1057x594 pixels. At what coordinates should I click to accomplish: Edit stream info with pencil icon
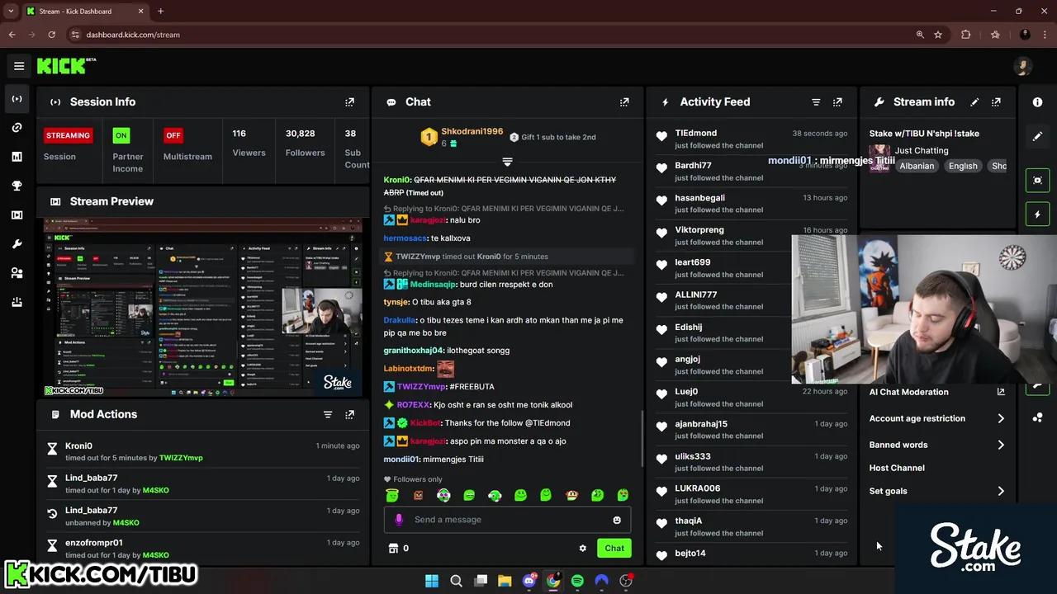[x=974, y=102]
